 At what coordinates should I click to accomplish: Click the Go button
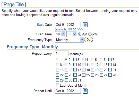pyautogui.click(x=89, y=40)
